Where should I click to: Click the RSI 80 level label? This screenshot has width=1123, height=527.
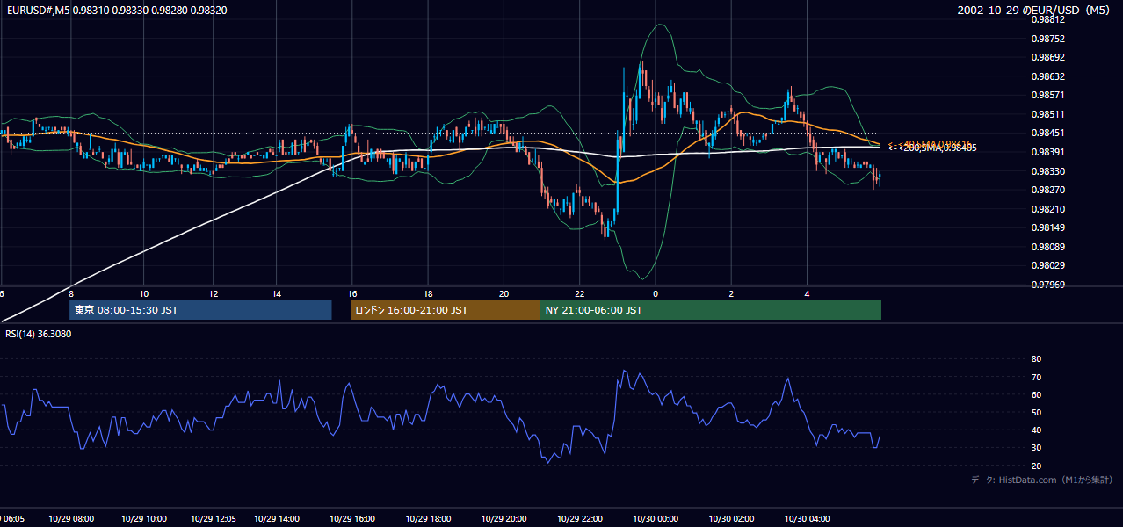pos(1036,359)
